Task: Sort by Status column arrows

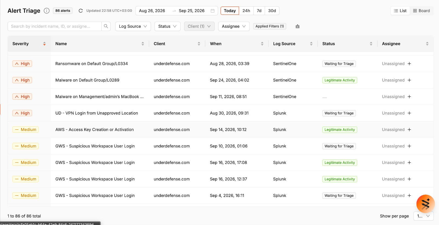Action: (371, 44)
